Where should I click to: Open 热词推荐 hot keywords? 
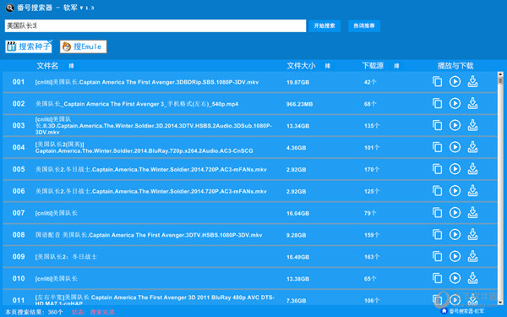tap(364, 26)
